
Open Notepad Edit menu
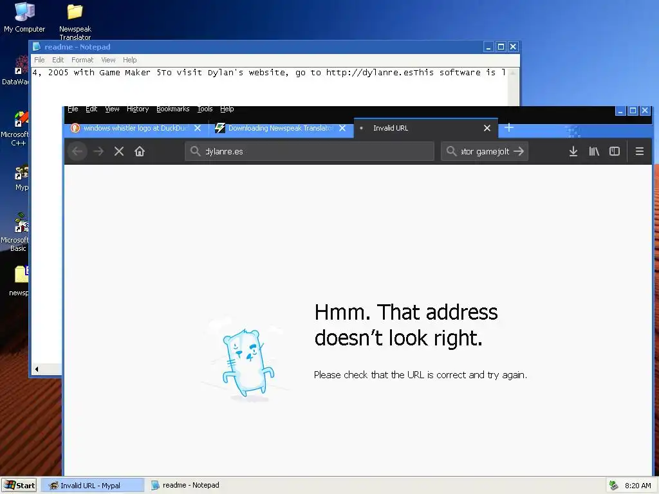click(58, 60)
